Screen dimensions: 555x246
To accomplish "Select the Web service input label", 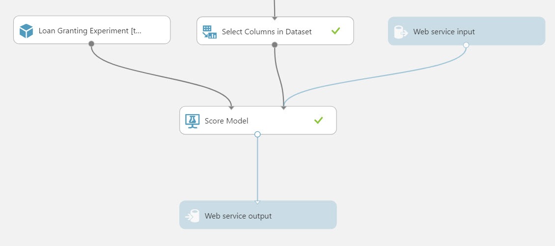I will pyautogui.click(x=444, y=32).
